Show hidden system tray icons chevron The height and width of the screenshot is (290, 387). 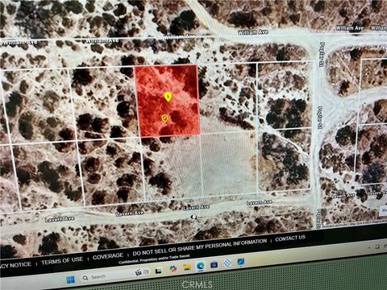click(369, 247)
